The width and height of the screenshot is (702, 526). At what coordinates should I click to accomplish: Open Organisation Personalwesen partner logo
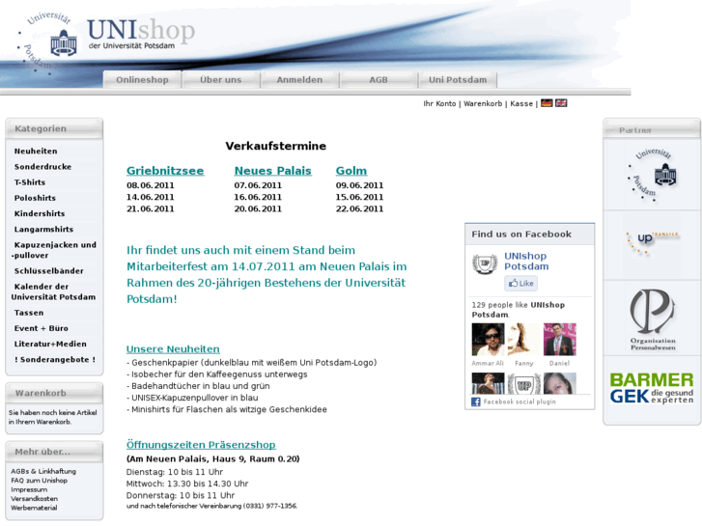coord(653,319)
